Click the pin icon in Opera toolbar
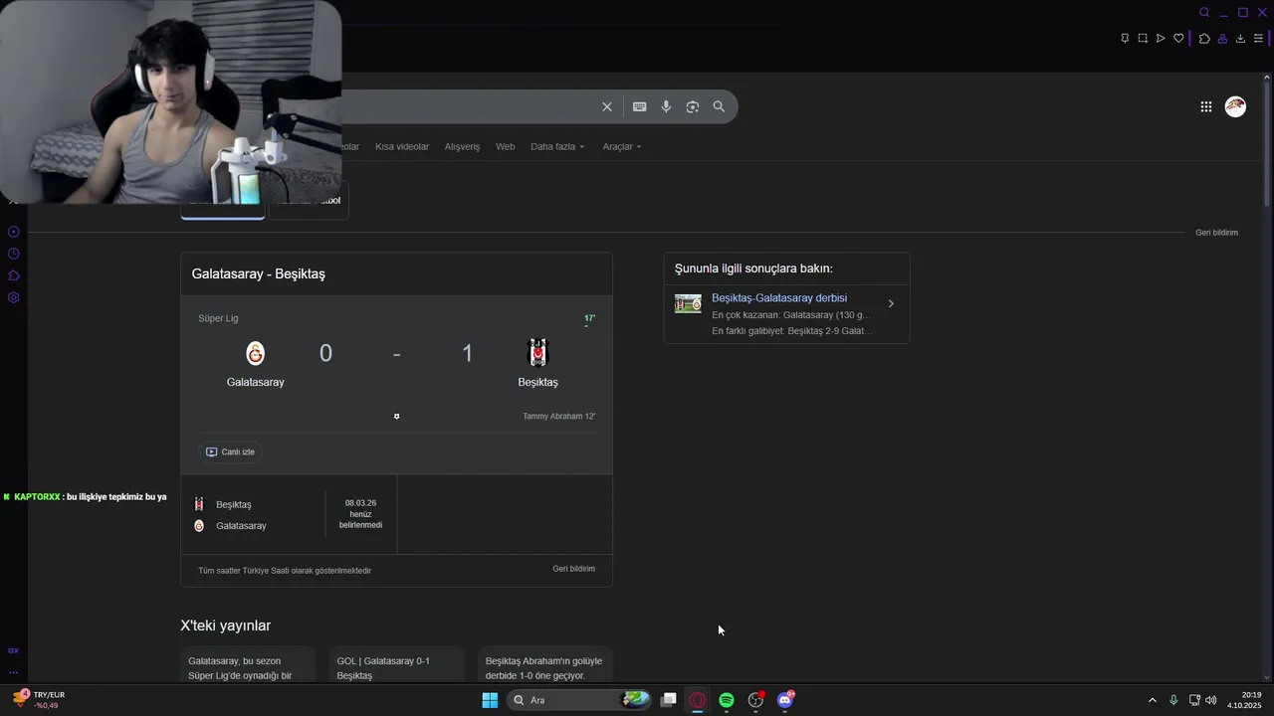 pos(1125,38)
